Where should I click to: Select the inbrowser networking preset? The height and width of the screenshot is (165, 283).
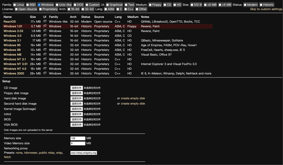tap(31, 153)
